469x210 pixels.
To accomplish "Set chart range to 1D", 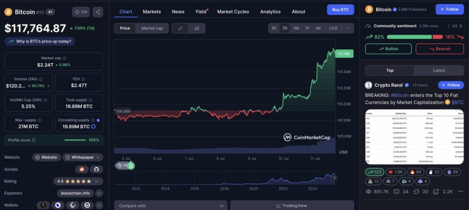I will click(274, 28).
